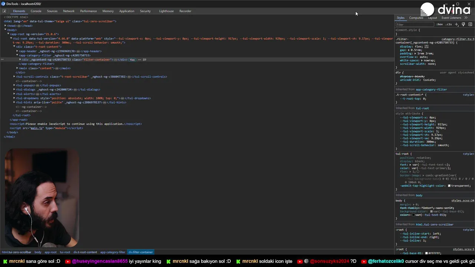Image resolution: width=475 pixels, height=267 pixels.
Task: Follow the main.js script link
Action: point(36,128)
